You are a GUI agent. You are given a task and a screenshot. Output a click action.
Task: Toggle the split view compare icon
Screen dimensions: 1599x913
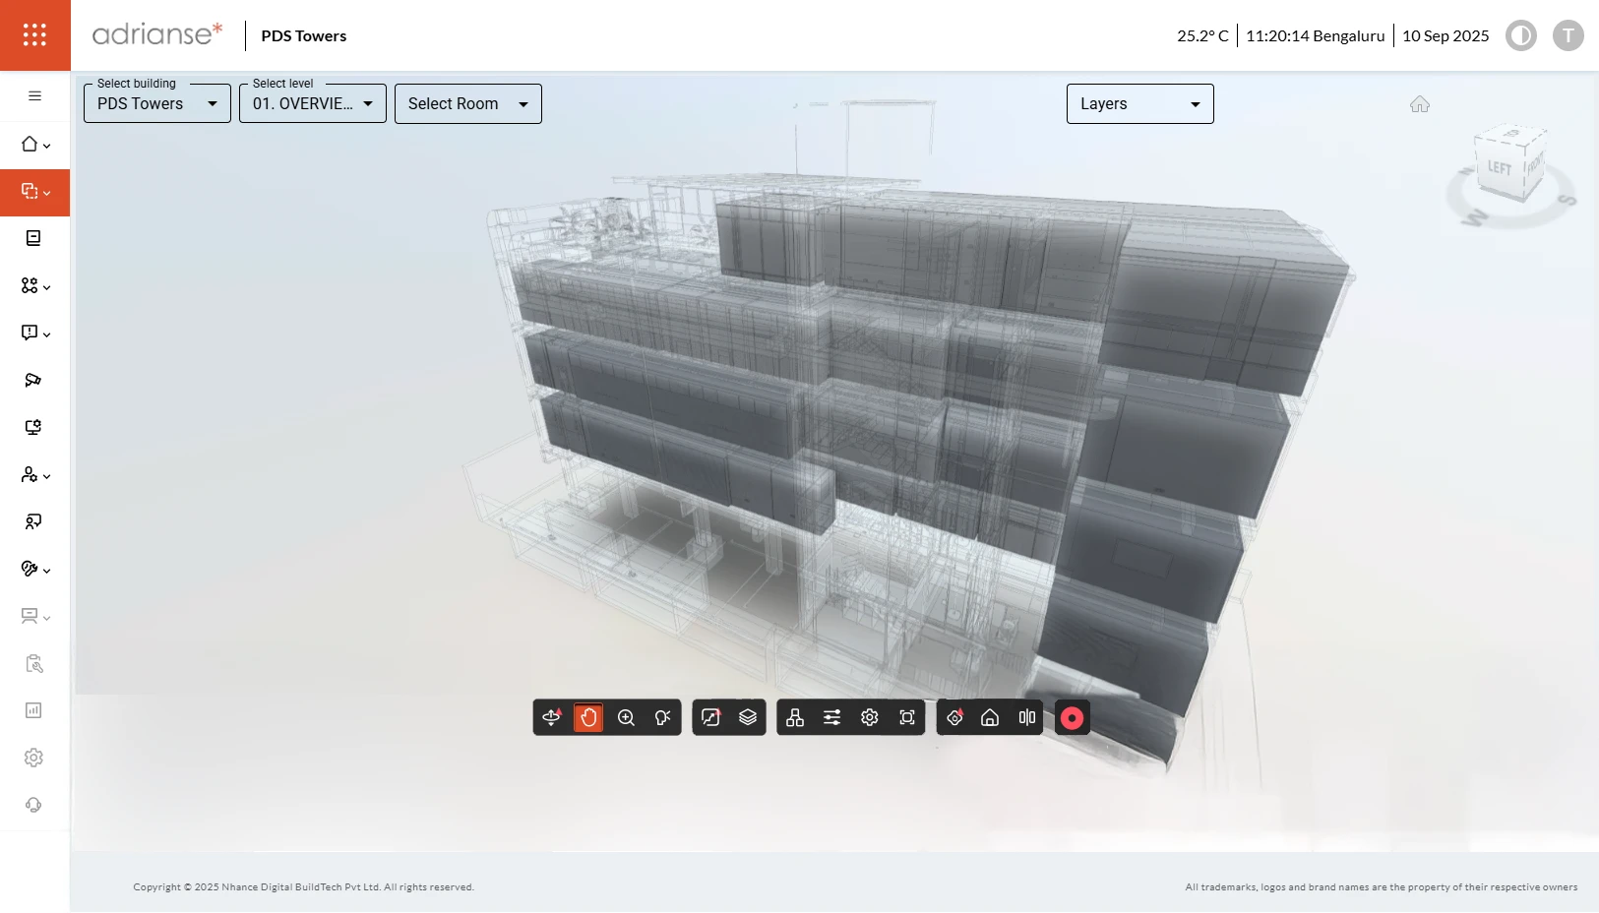click(1027, 717)
